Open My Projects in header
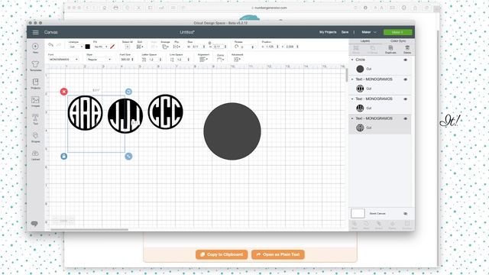Viewport: 489px width, 275px height. pos(328,32)
